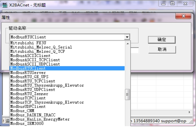Viewport: 196px width, 127px height.
Task: Close the 属性 dialog with red X
Action: [183, 16]
